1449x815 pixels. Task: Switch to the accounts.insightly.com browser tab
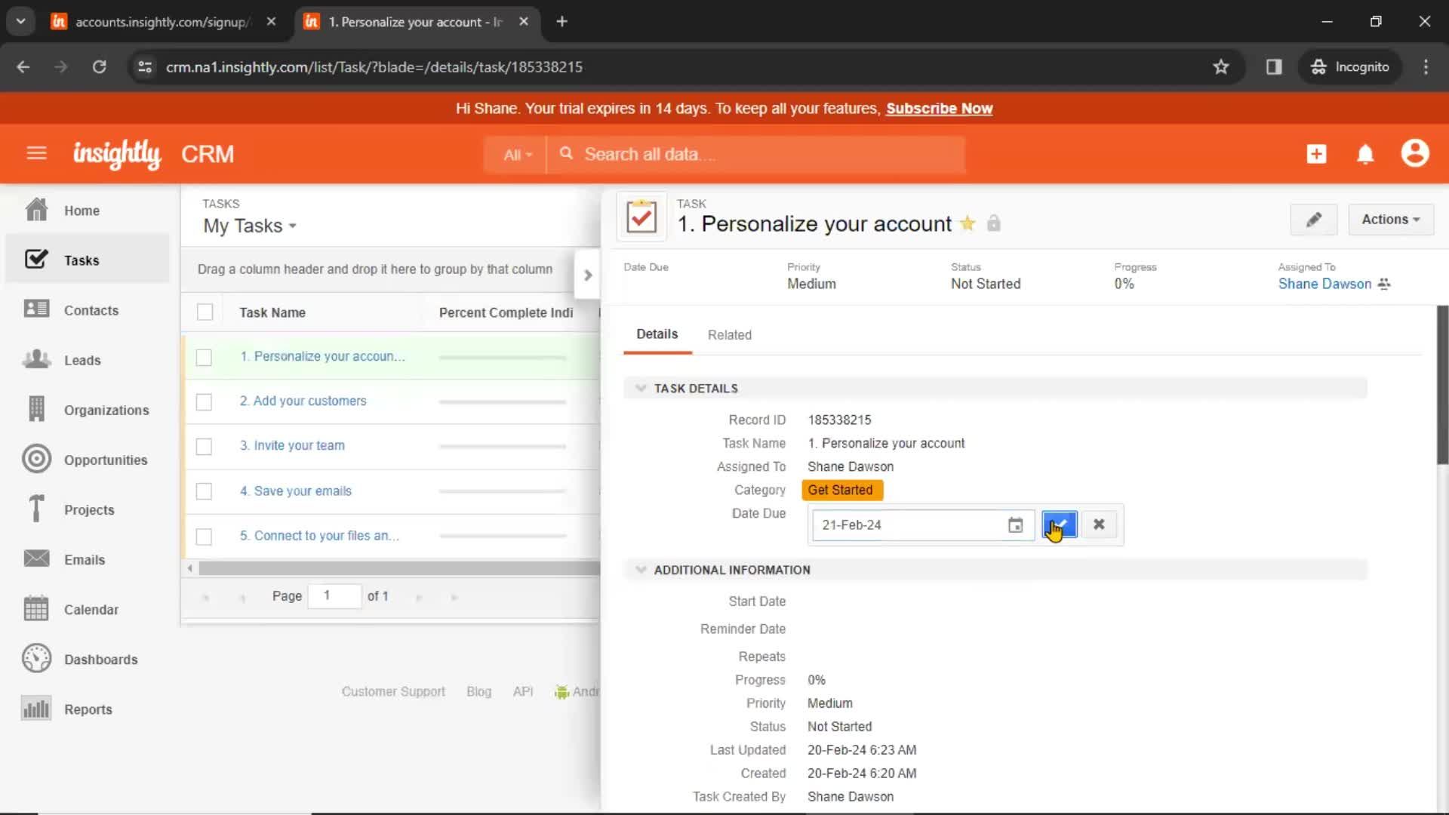click(163, 22)
